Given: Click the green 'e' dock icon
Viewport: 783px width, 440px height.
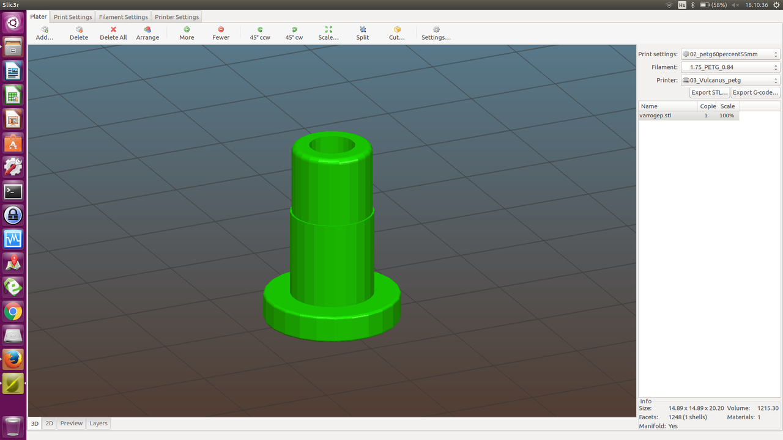Looking at the screenshot, I should tap(13, 287).
